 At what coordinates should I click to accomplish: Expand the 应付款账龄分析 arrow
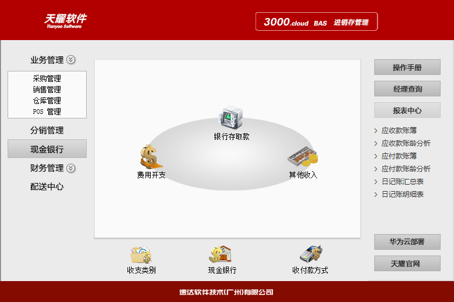pos(376,169)
